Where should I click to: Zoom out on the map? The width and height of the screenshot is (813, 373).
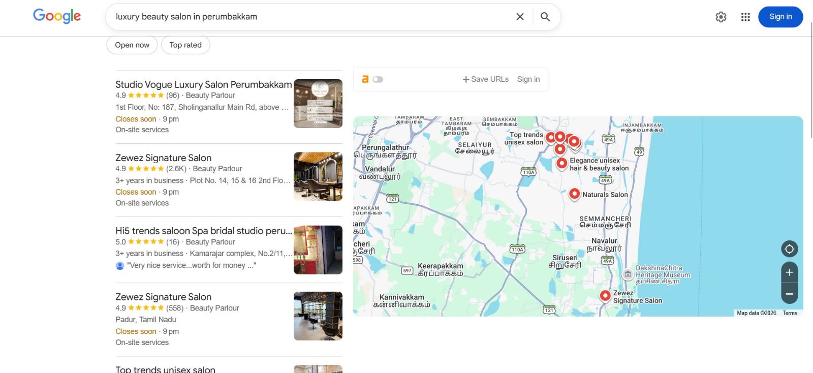tap(789, 294)
